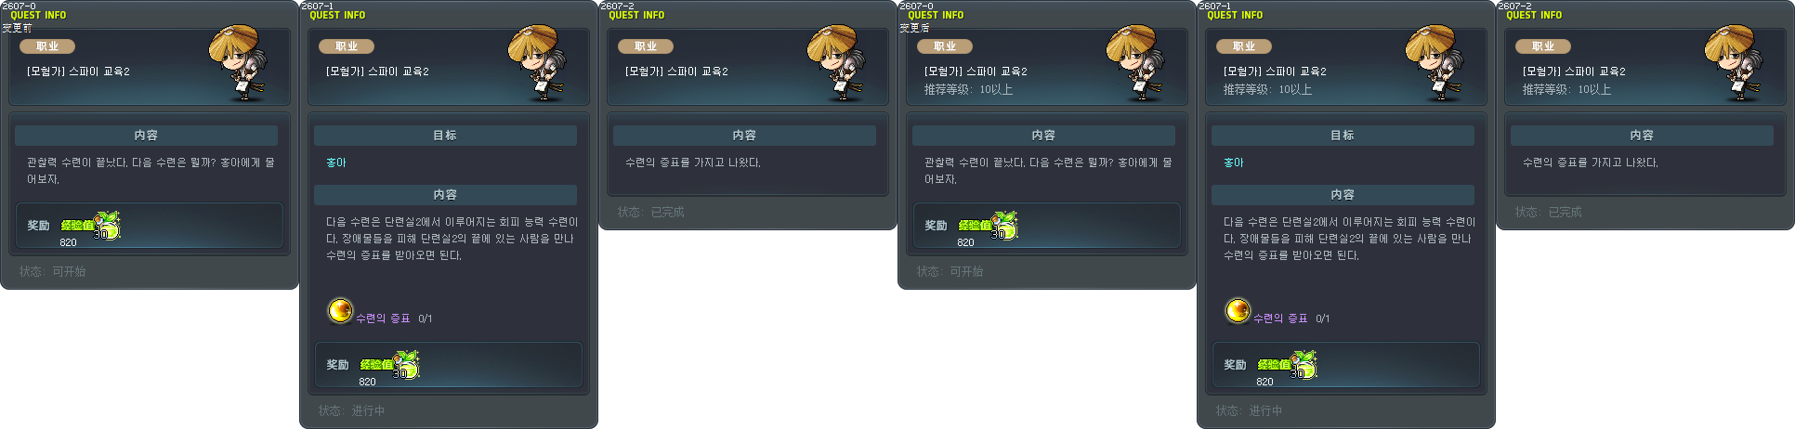Click the experience reward icon in the 变更前 panel
The image size is (1795, 429).
click(107, 225)
